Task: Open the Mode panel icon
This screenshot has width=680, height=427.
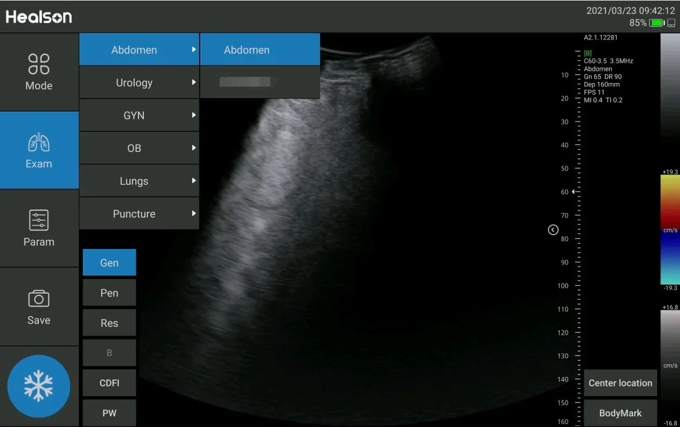Action: click(39, 64)
